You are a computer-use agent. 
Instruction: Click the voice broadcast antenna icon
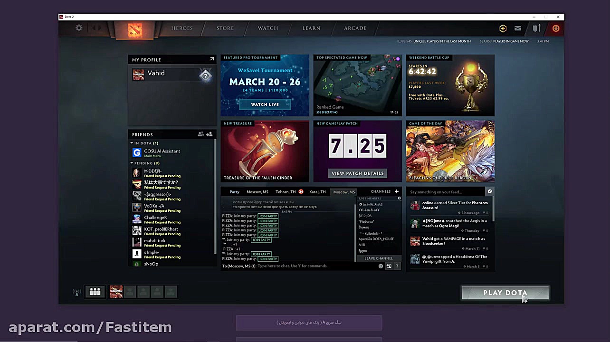(76, 292)
